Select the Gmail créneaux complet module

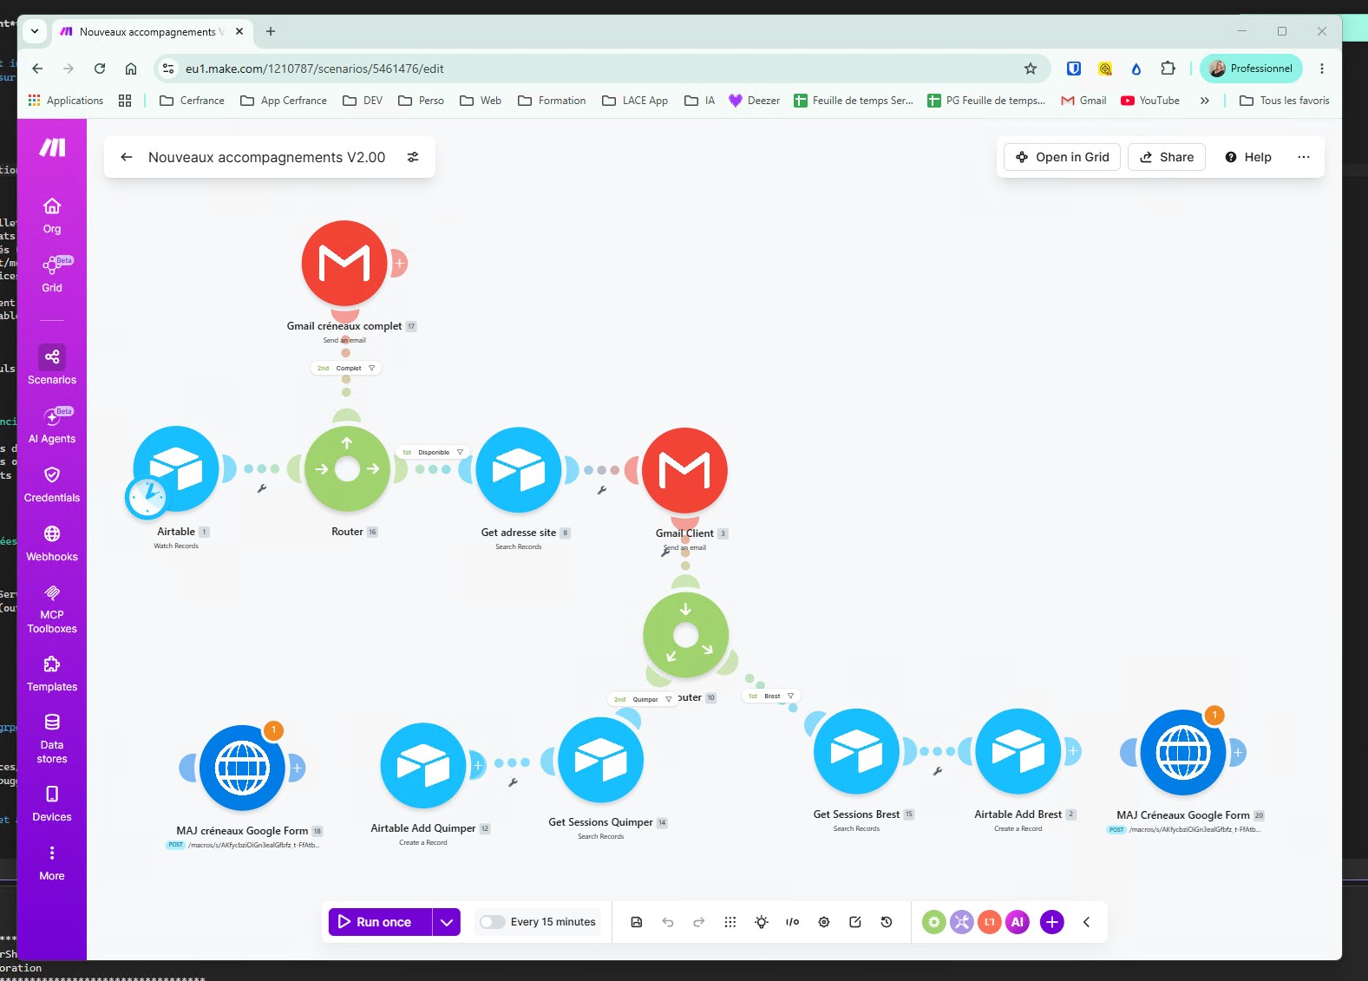pos(344,263)
